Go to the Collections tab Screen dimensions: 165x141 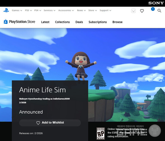(62, 22)
